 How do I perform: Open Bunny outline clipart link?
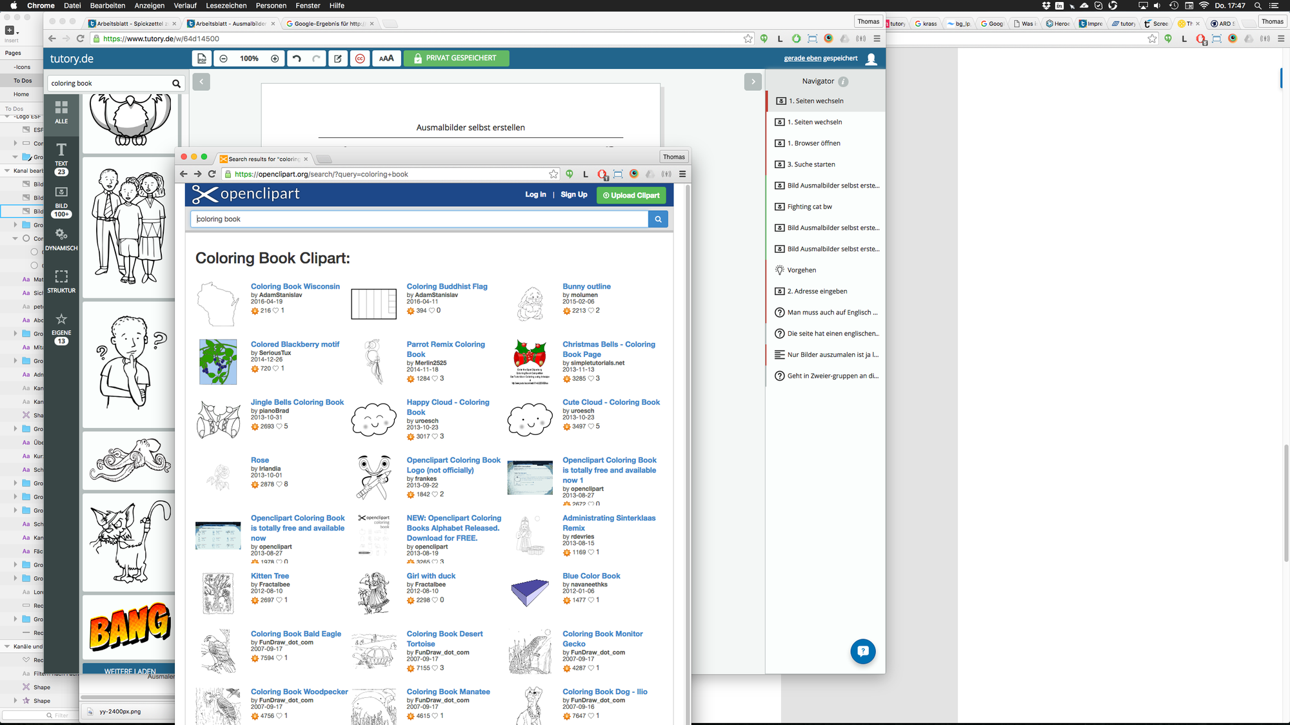click(586, 286)
